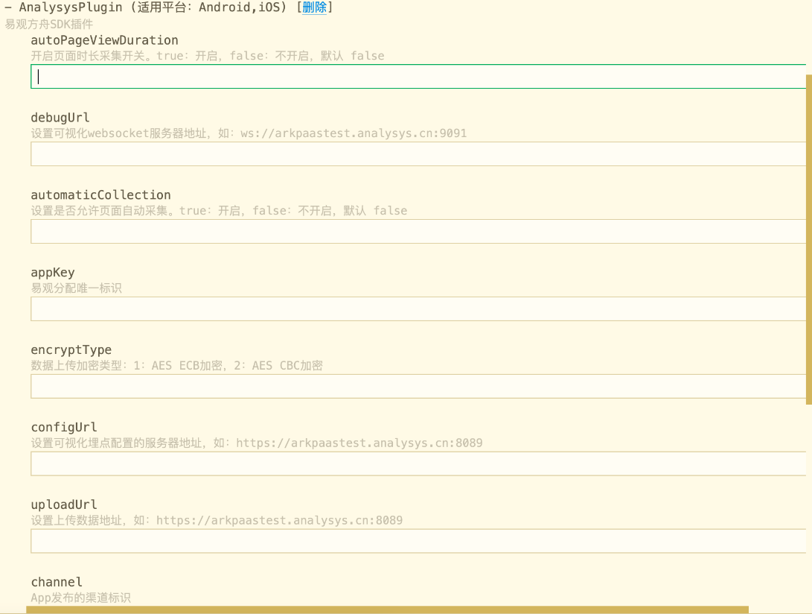Click the websocket address hint under debugUrl
The image size is (812, 614).
click(249, 133)
